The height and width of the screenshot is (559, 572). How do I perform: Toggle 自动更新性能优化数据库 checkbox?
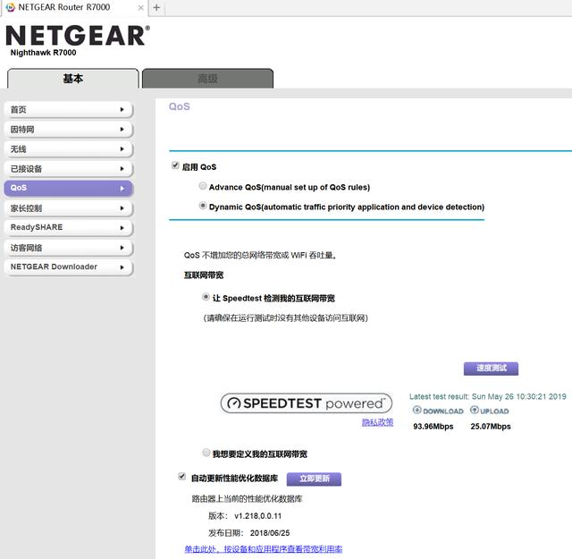(181, 477)
